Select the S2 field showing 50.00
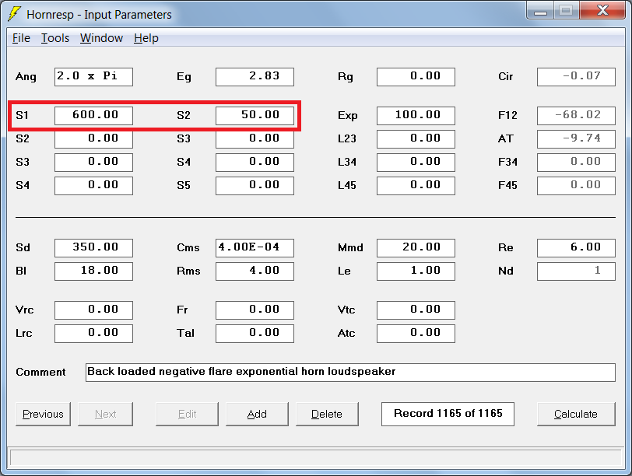The height and width of the screenshot is (476, 632). [255, 116]
